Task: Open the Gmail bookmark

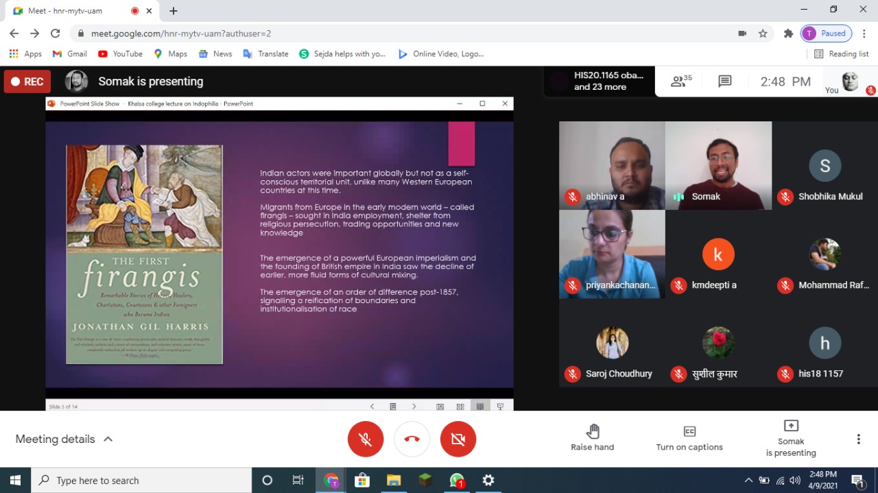Action: 70,53
